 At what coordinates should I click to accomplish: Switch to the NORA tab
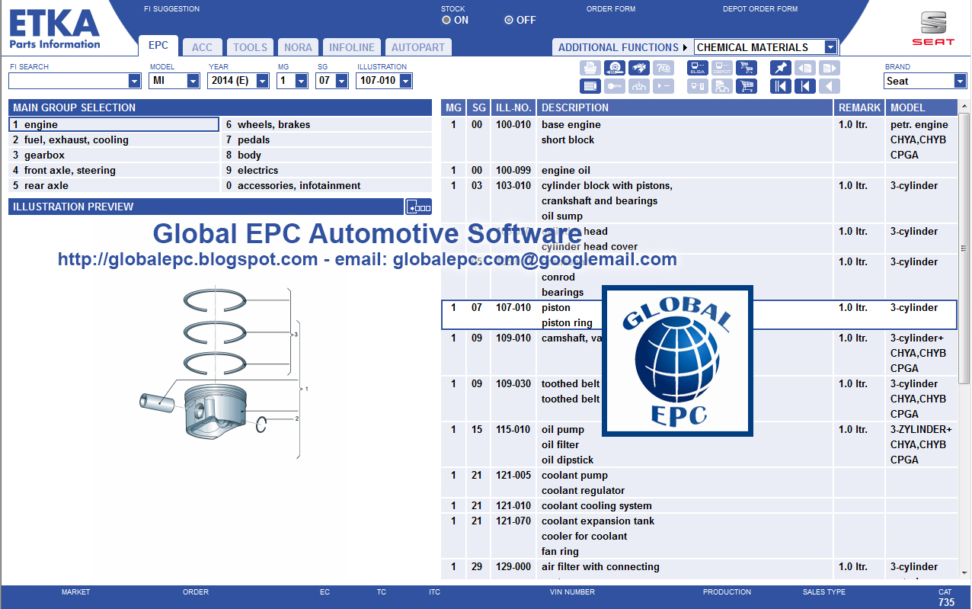(x=298, y=47)
